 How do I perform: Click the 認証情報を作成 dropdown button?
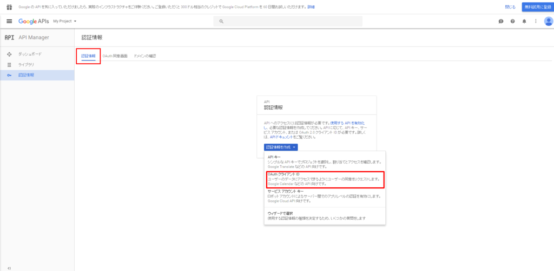[x=281, y=147]
